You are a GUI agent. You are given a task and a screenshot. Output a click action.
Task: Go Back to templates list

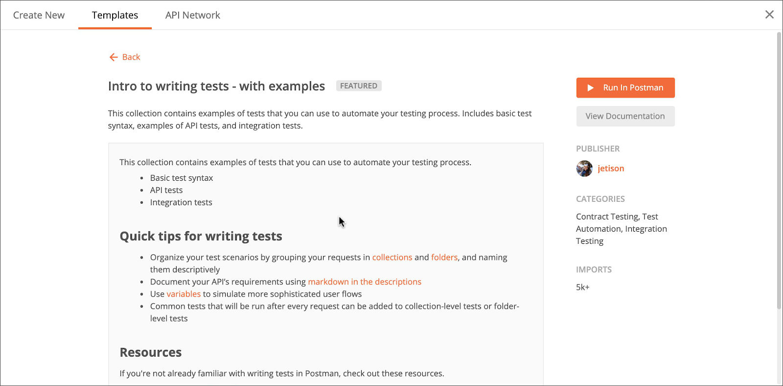click(x=124, y=57)
